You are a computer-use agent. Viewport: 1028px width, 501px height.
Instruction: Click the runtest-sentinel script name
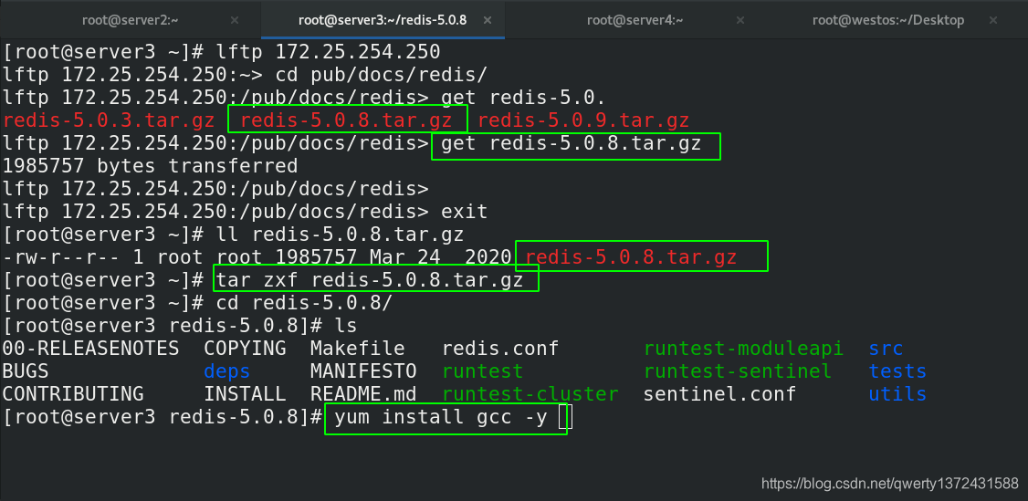(x=738, y=371)
